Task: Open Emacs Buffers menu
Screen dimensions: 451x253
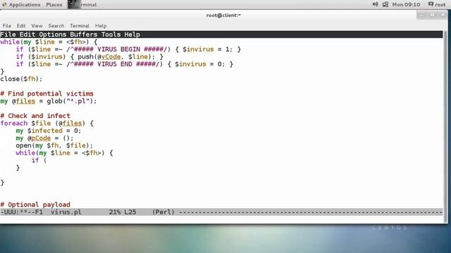Action: point(84,34)
